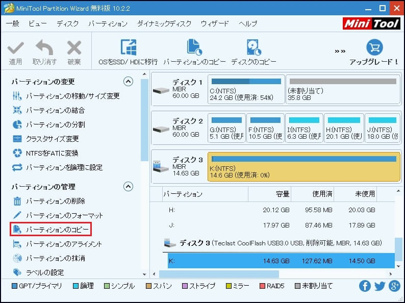Viewport: 405px width, 303px height.
Task: Select the H:(NTFS) 20.1 GB partition block
Action: point(344,128)
